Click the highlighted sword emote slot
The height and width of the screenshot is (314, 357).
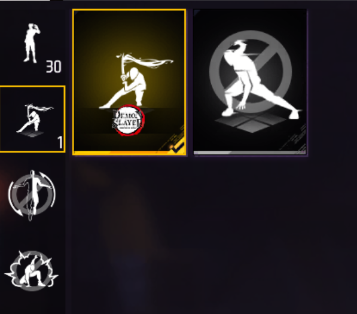pyautogui.click(x=32, y=119)
